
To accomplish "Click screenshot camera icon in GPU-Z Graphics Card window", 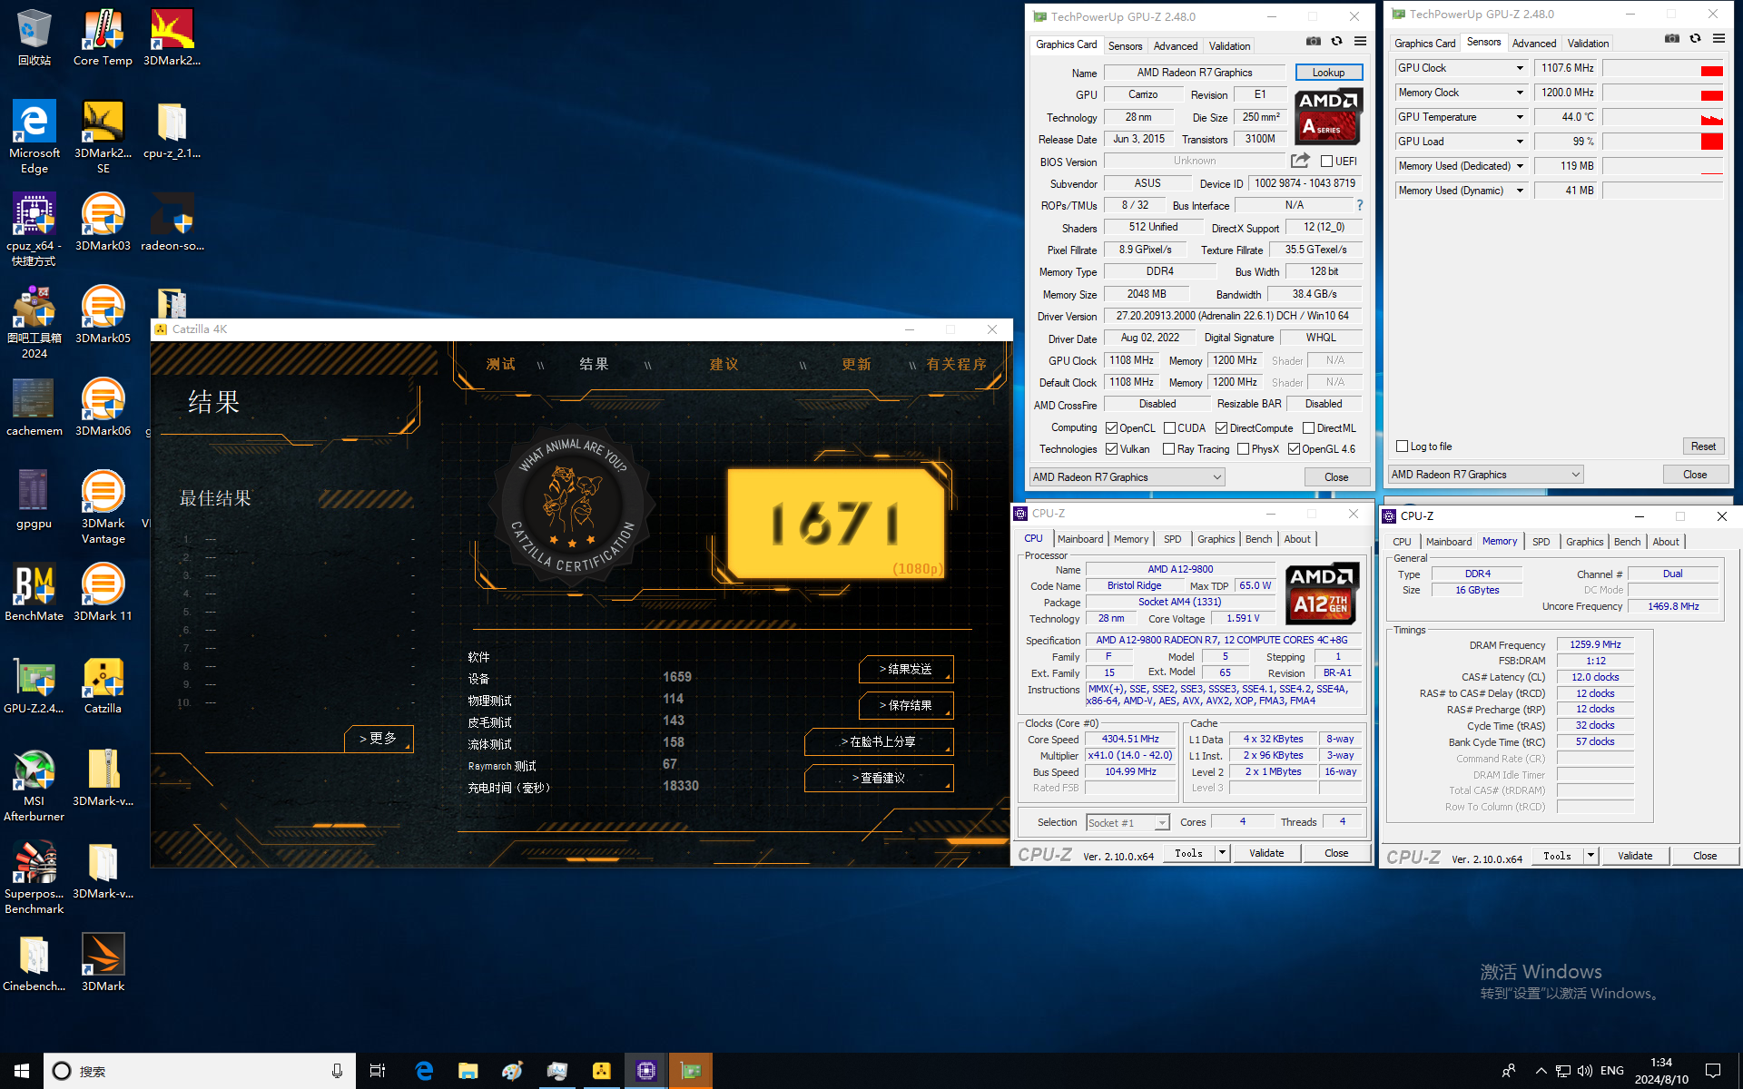I will (1313, 41).
